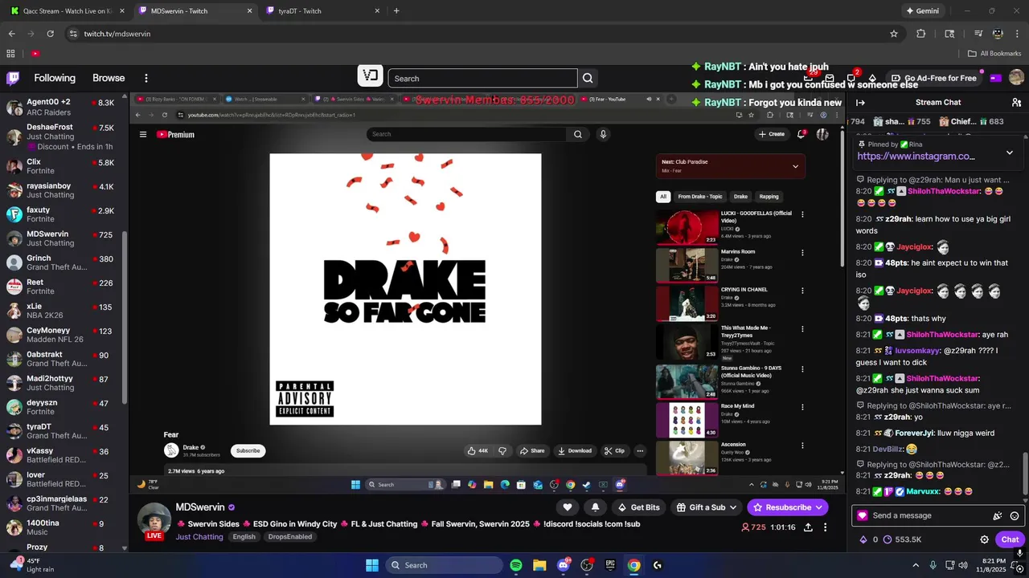
Task: Open the Browse page
Action: coord(109,78)
